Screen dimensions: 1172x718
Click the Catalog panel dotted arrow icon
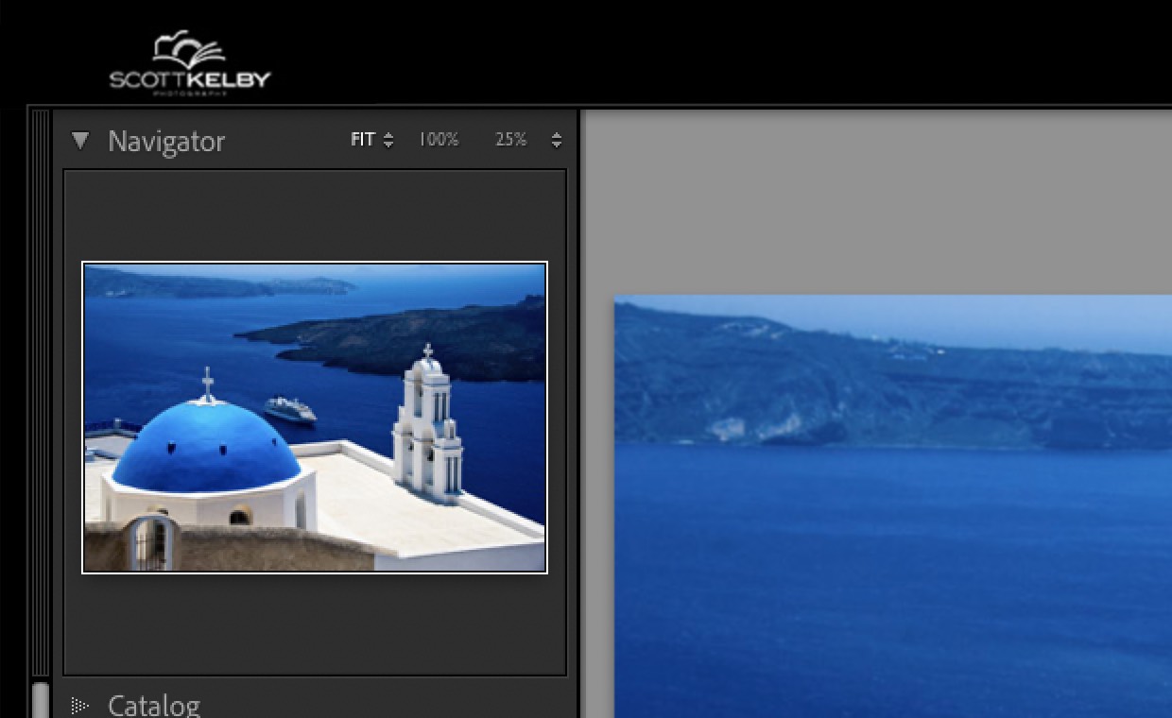(80, 705)
